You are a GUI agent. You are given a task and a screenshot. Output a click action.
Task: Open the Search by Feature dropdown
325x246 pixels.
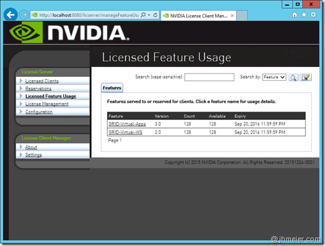point(274,77)
